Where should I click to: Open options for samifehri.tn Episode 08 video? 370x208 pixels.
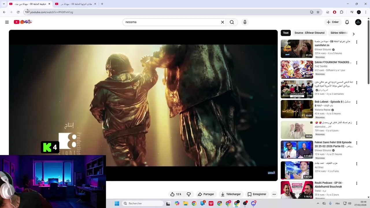pos(356,42)
